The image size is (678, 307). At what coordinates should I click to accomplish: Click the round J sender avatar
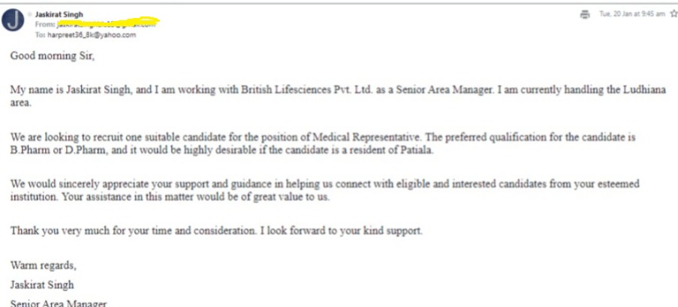tap(14, 20)
